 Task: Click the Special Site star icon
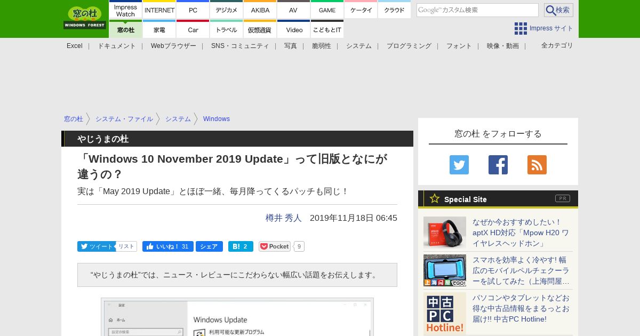tap(435, 198)
